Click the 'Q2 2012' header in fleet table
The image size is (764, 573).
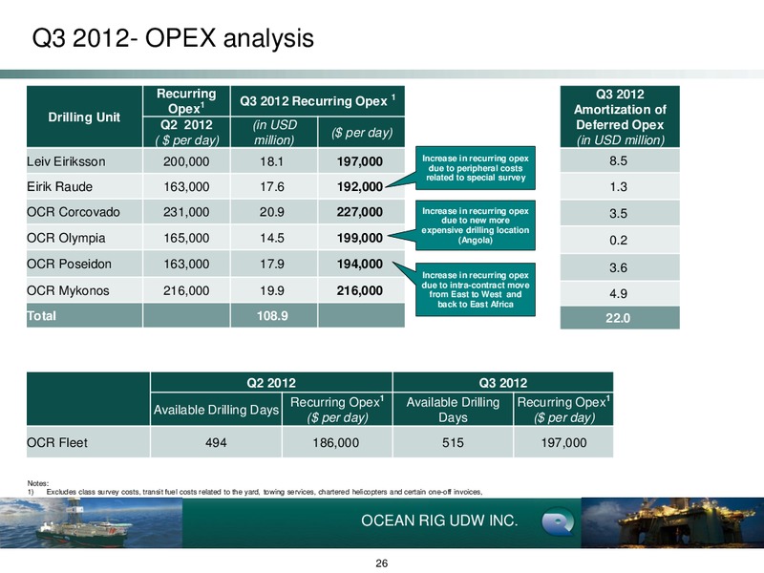tap(271, 383)
